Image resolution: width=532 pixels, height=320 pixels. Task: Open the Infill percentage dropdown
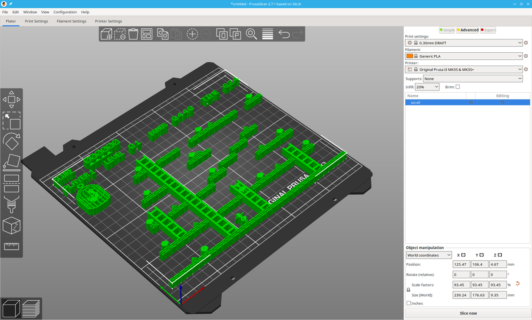(x=427, y=87)
